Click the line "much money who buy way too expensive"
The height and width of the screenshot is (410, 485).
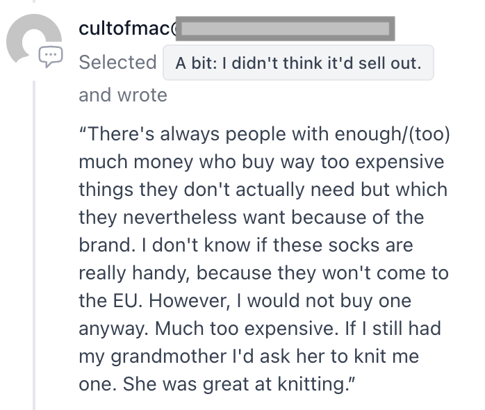point(261,161)
